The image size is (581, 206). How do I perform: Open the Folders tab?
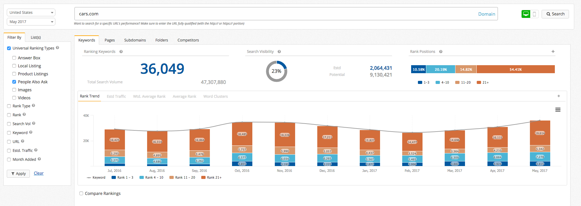162,40
